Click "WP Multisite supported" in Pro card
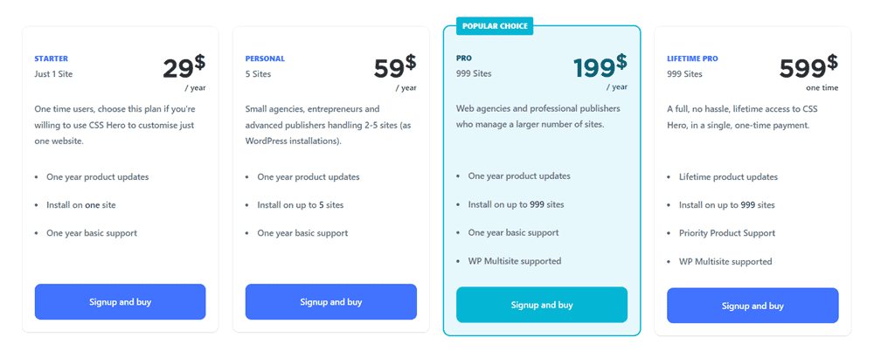The width and height of the screenshot is (874, 358). (x=515, y=260)
